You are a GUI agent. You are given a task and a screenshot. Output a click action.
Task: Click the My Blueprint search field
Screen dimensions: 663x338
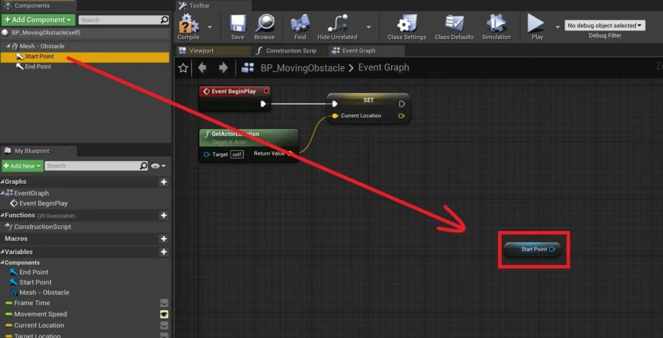click(96, 166)
